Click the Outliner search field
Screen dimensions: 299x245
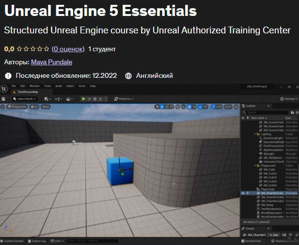[264, 113]
